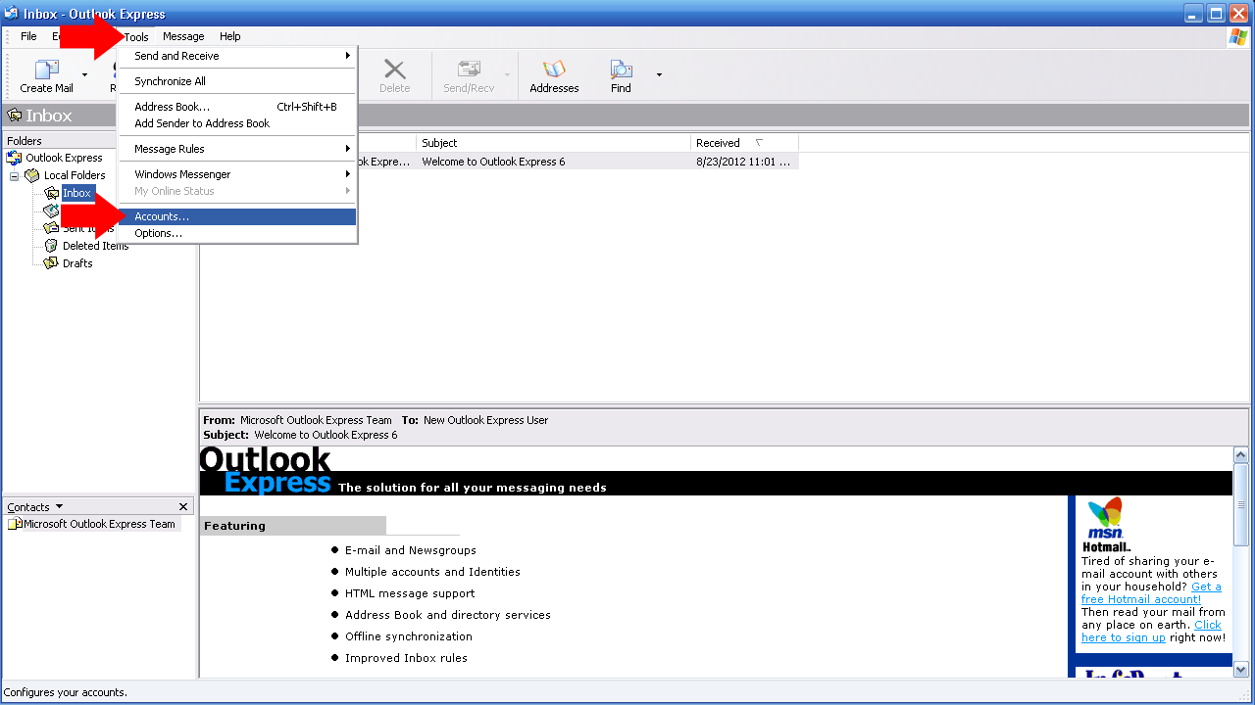Open the Send/Recv dropdown arrow
The height and width of the screenshot is (705, 1255).
(507, 74)
